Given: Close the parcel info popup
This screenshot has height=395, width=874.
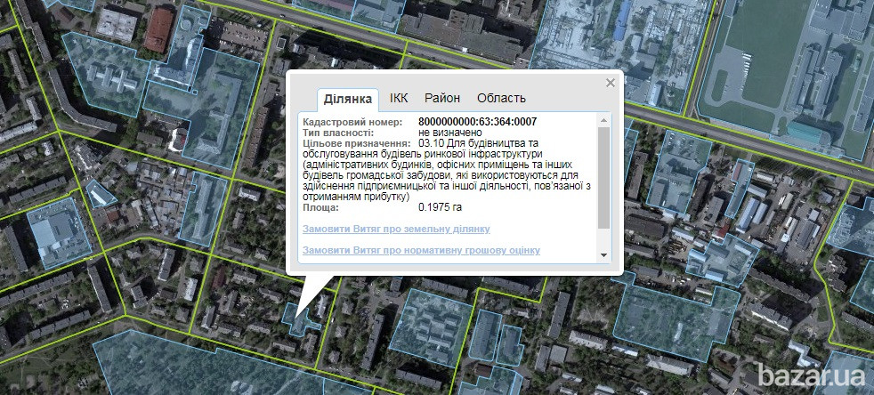Looking at the screenshot, I should [x=610, y=83].
